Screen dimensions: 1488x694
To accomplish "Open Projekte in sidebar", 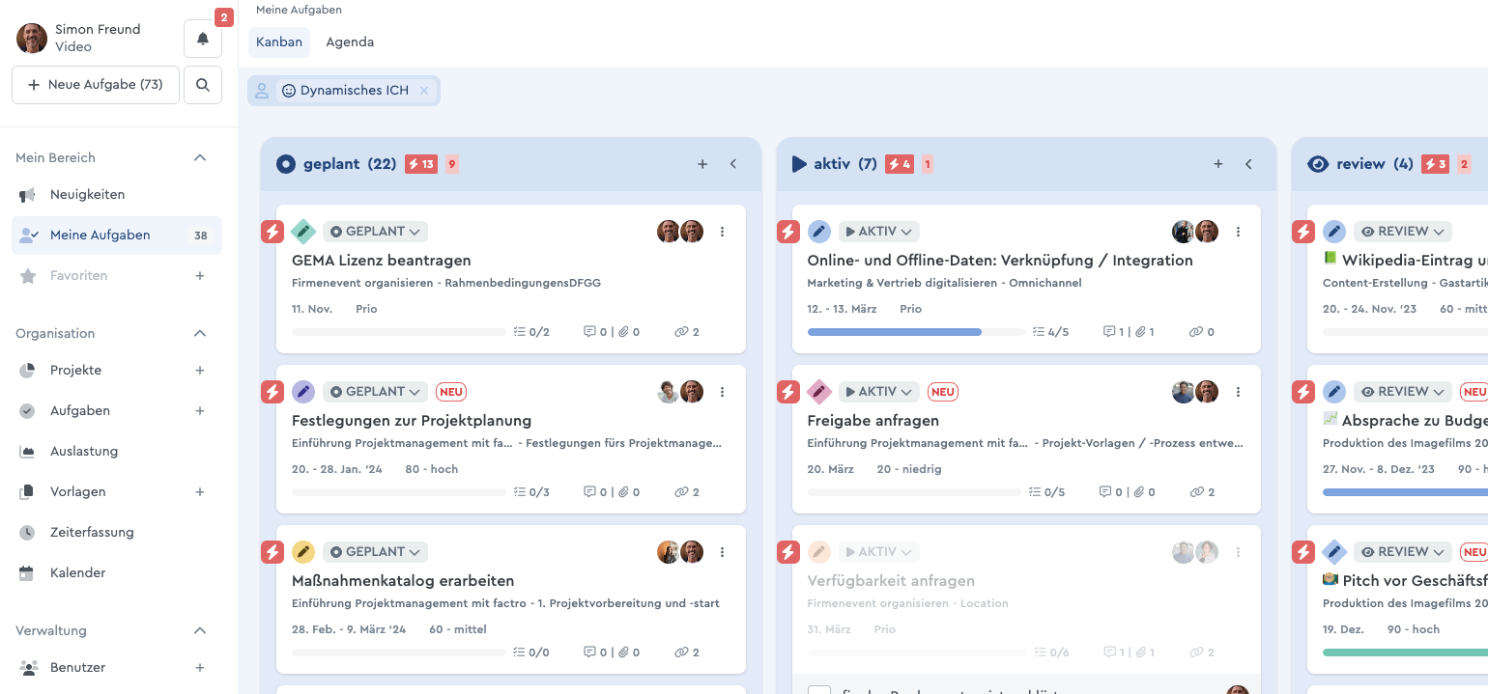I will pos(75,371).
